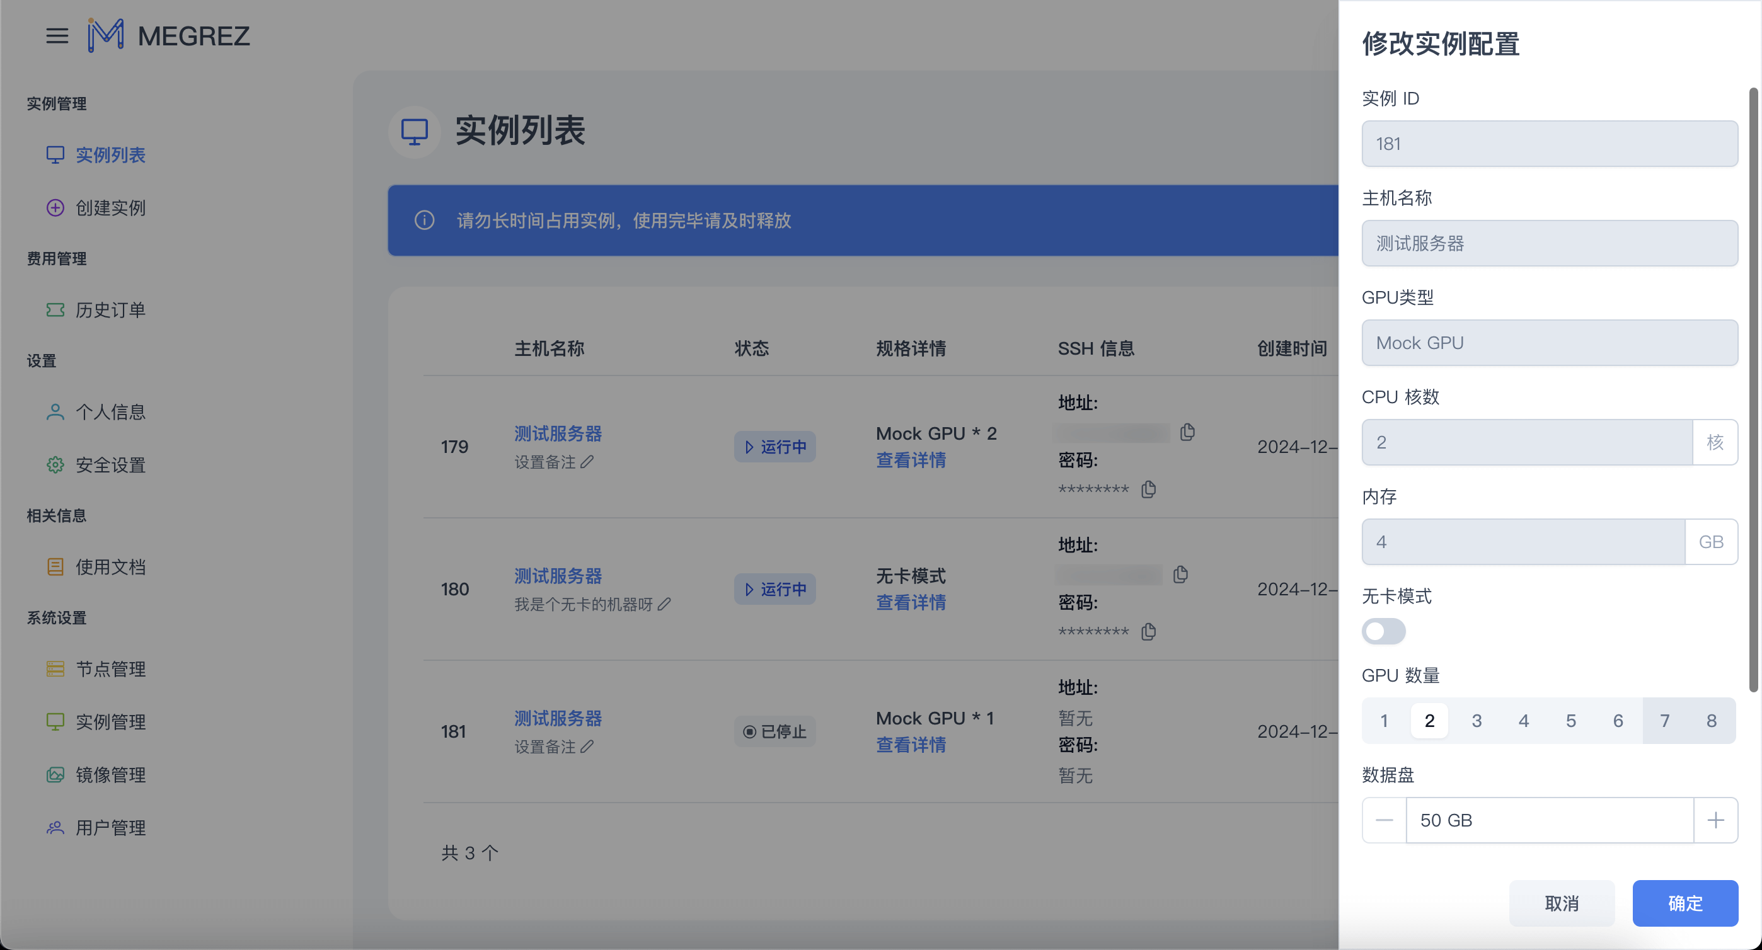Click the MEGREZ logo icon

point(105,35)
